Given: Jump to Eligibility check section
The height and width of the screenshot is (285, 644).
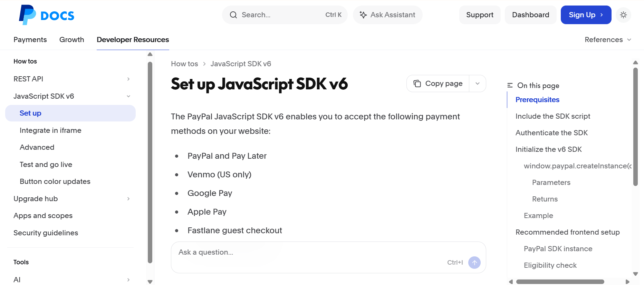Looking at the screenshot, I should point(550,265).
